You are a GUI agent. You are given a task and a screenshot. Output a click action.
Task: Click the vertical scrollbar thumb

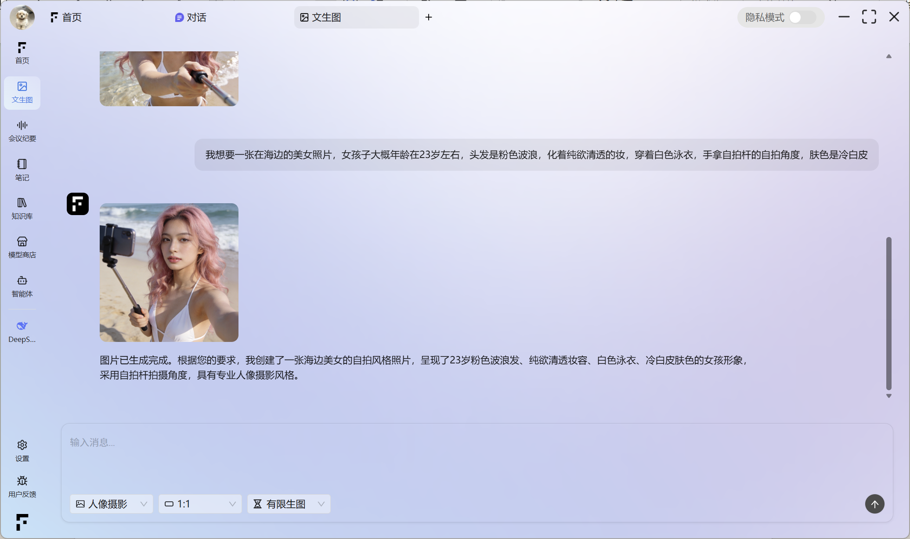[x=888, y=313]
